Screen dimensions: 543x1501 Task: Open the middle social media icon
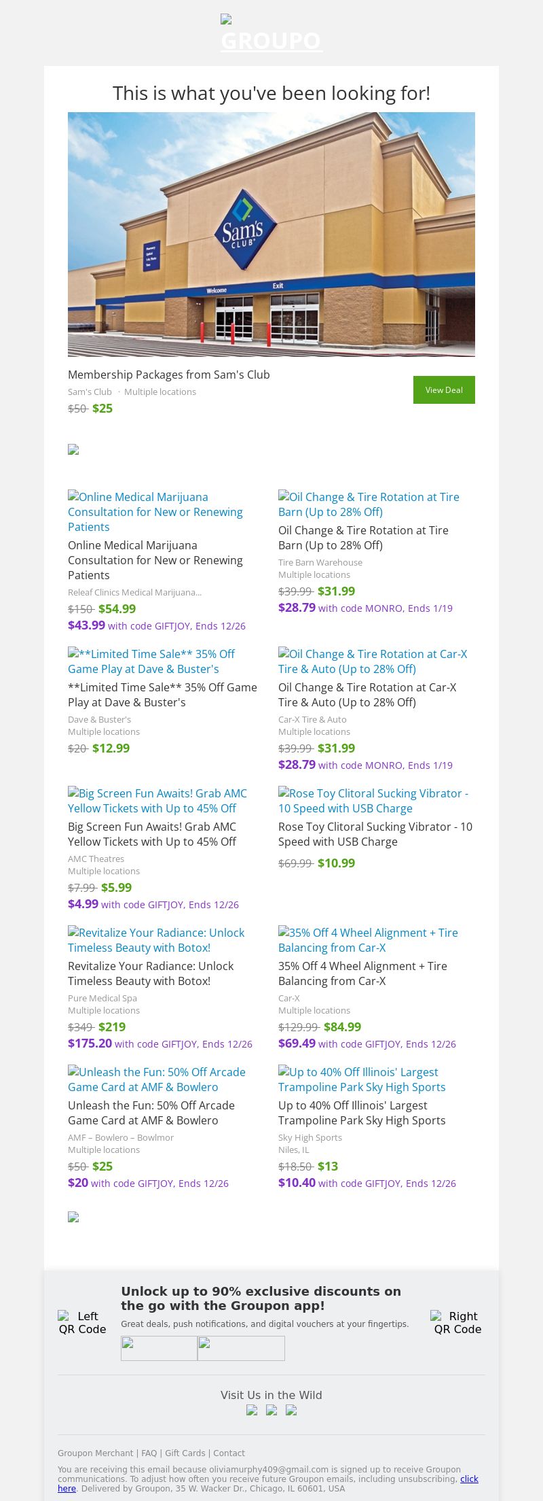pyautogui.click(x=271, y=1410)
